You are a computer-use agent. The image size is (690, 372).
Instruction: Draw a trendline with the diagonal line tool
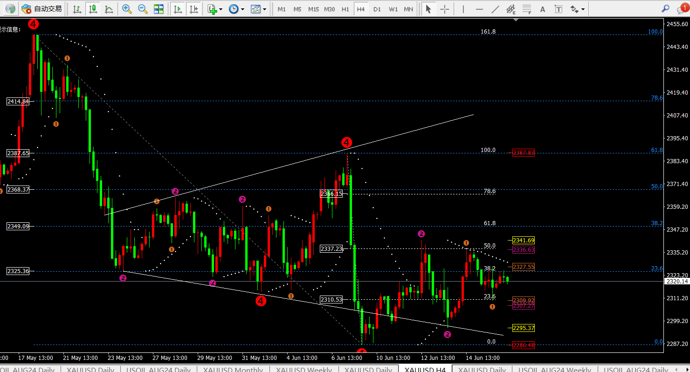coord(496,9)
